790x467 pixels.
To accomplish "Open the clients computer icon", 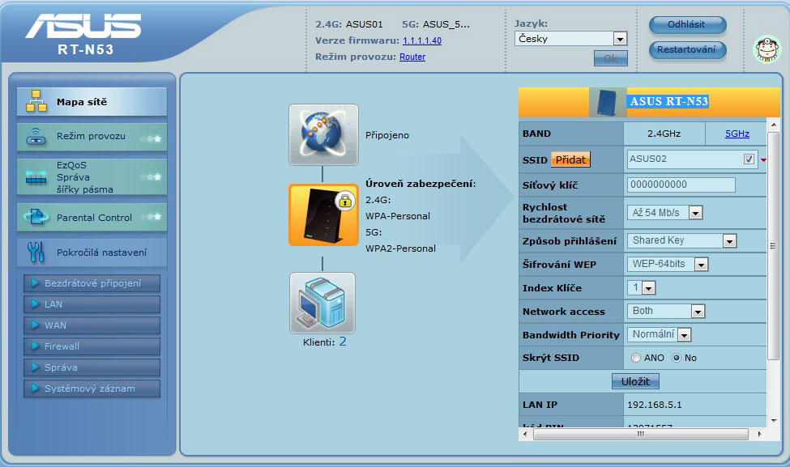I will pos(322,303).
